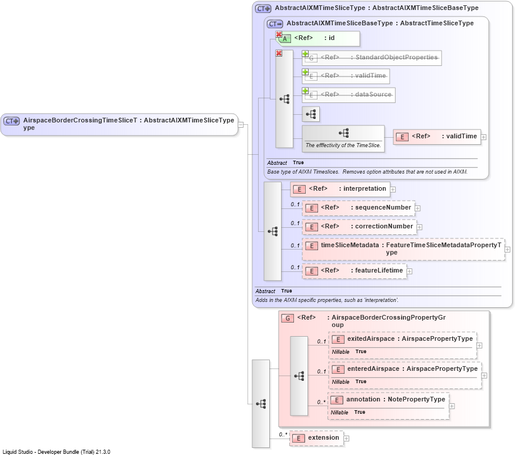Expand annotation NotePropertyType
The image size is (515, 455).
(x=452, y=406)
